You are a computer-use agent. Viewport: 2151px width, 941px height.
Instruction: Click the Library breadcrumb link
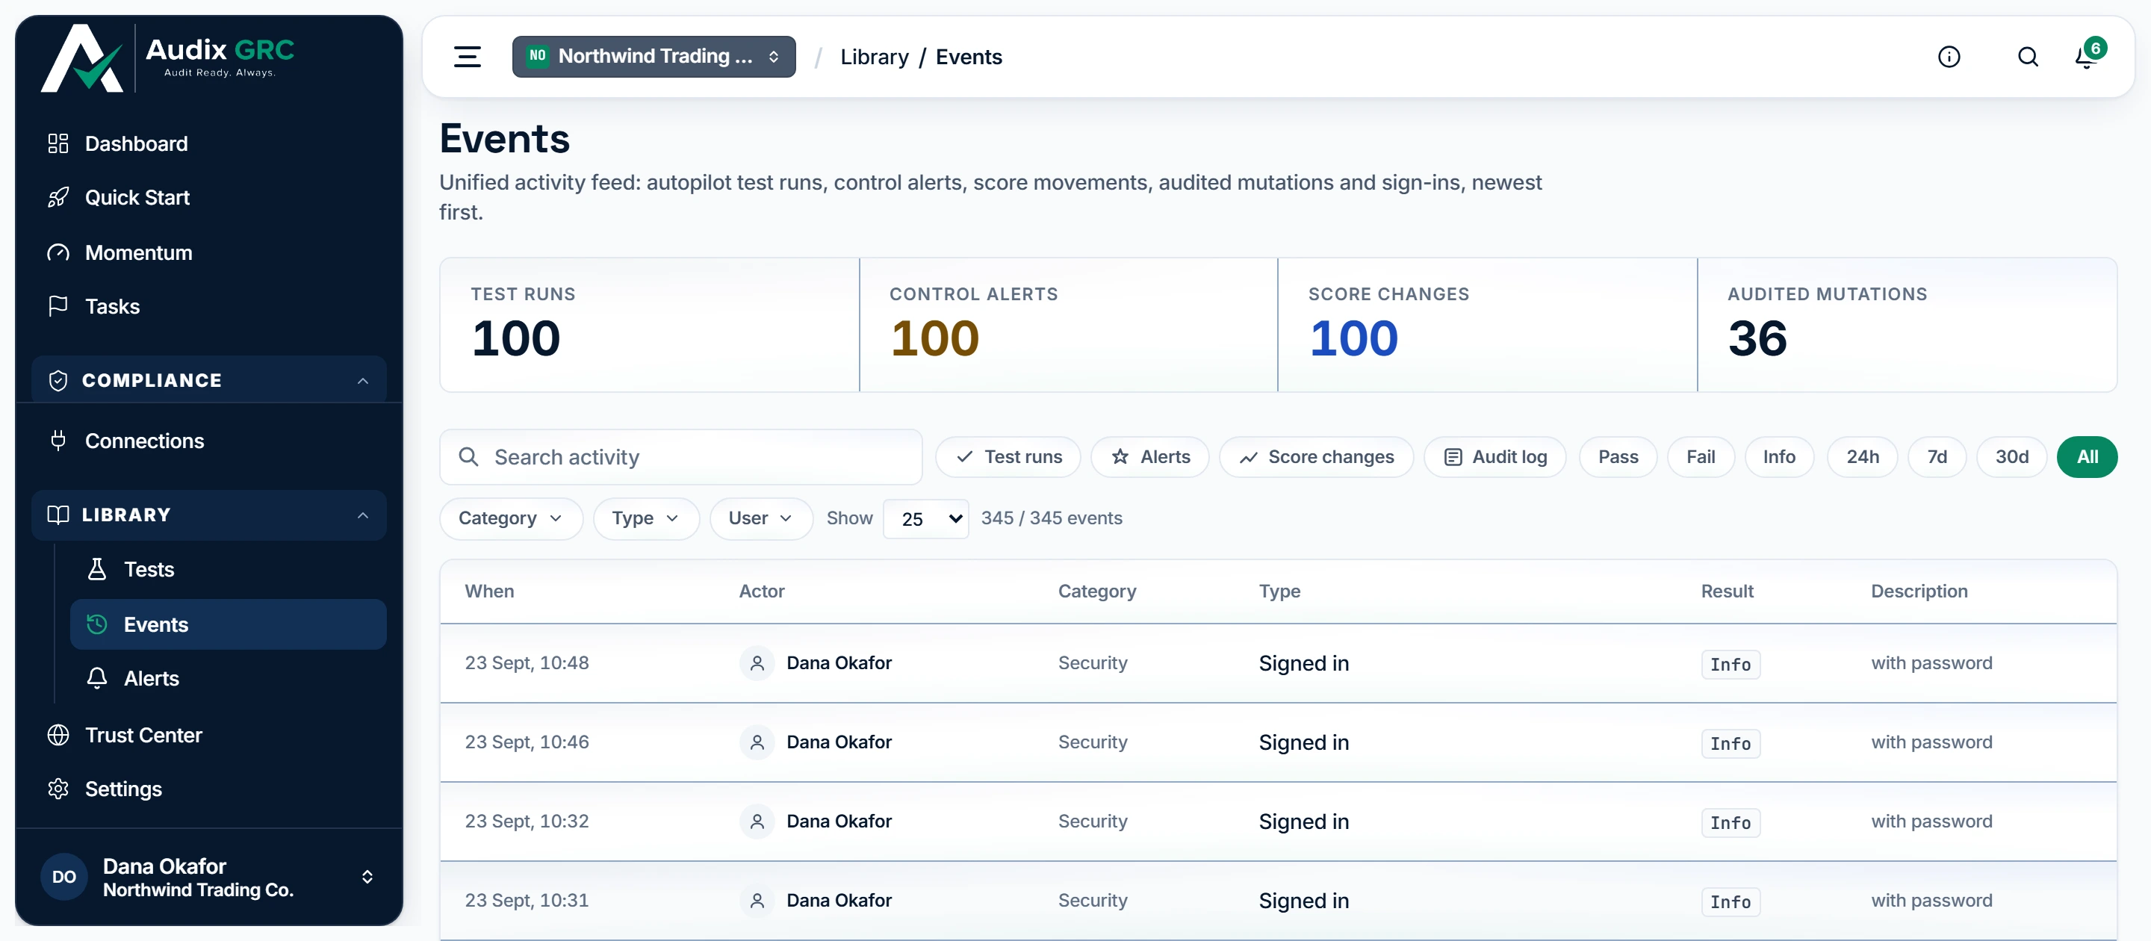point(873,57)
